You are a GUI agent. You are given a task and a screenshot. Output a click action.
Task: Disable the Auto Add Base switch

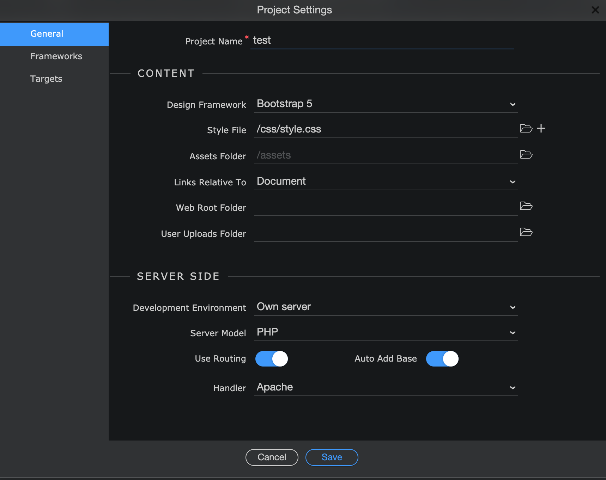(442, 359)
